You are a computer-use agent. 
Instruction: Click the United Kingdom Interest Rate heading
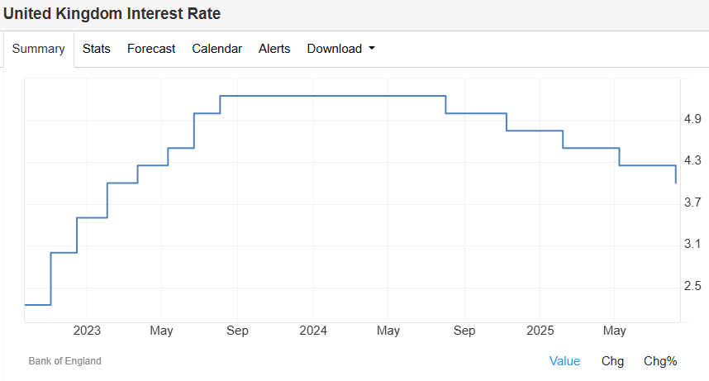(112, 14)
